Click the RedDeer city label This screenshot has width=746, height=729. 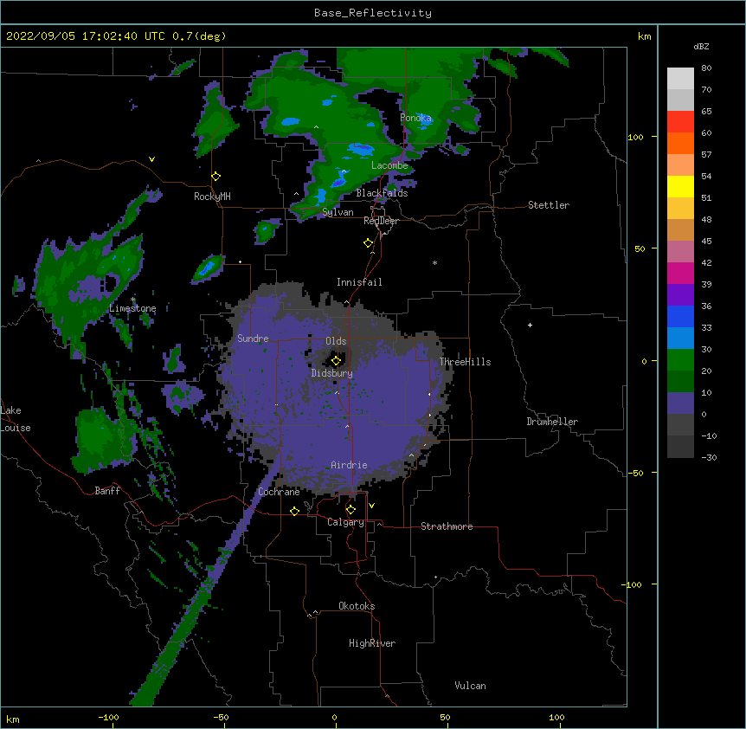[x=381, y=221]
